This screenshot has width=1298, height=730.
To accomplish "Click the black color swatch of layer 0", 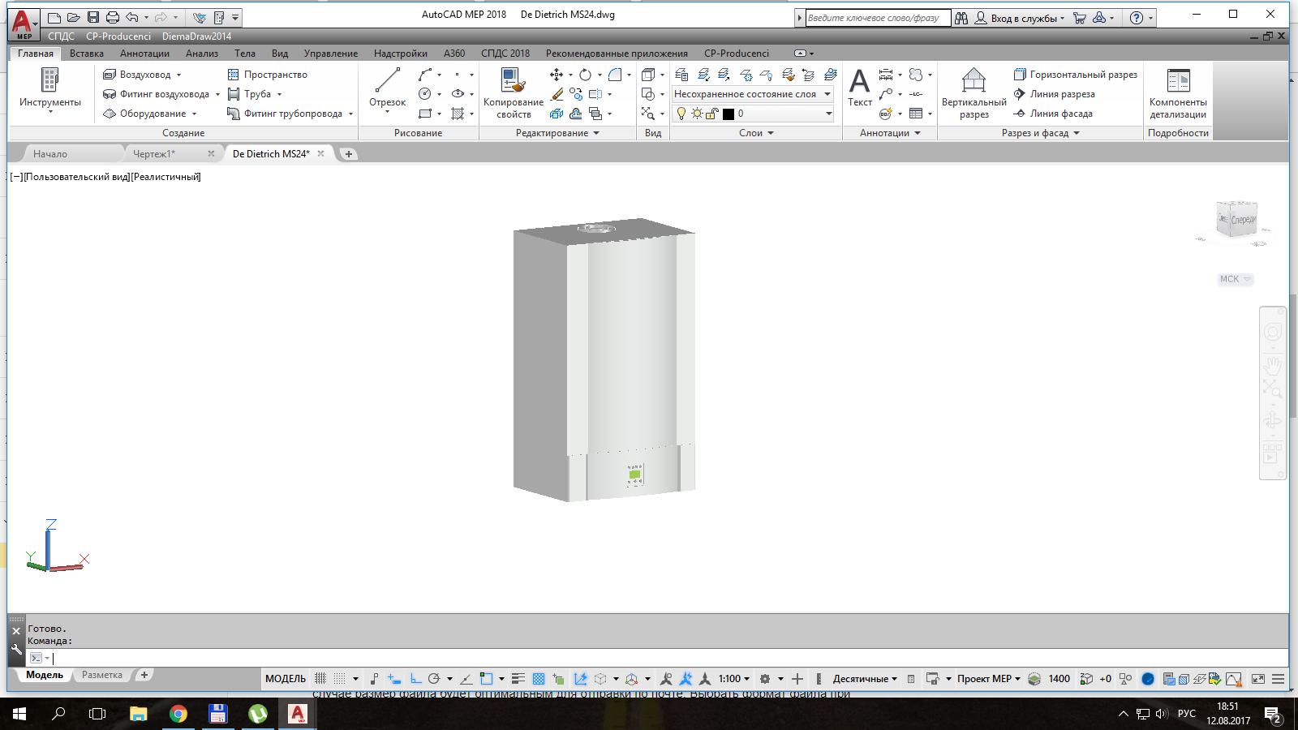I will tap(729, 114).
